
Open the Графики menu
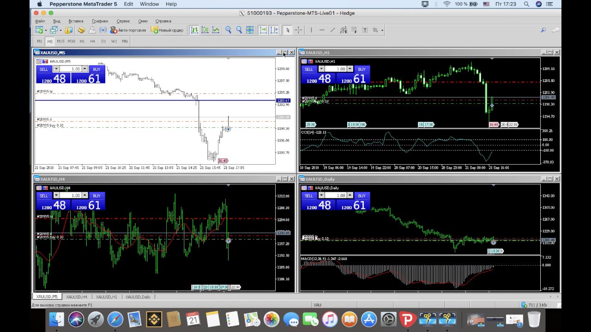pyautogui.click(x=100, y=21)
